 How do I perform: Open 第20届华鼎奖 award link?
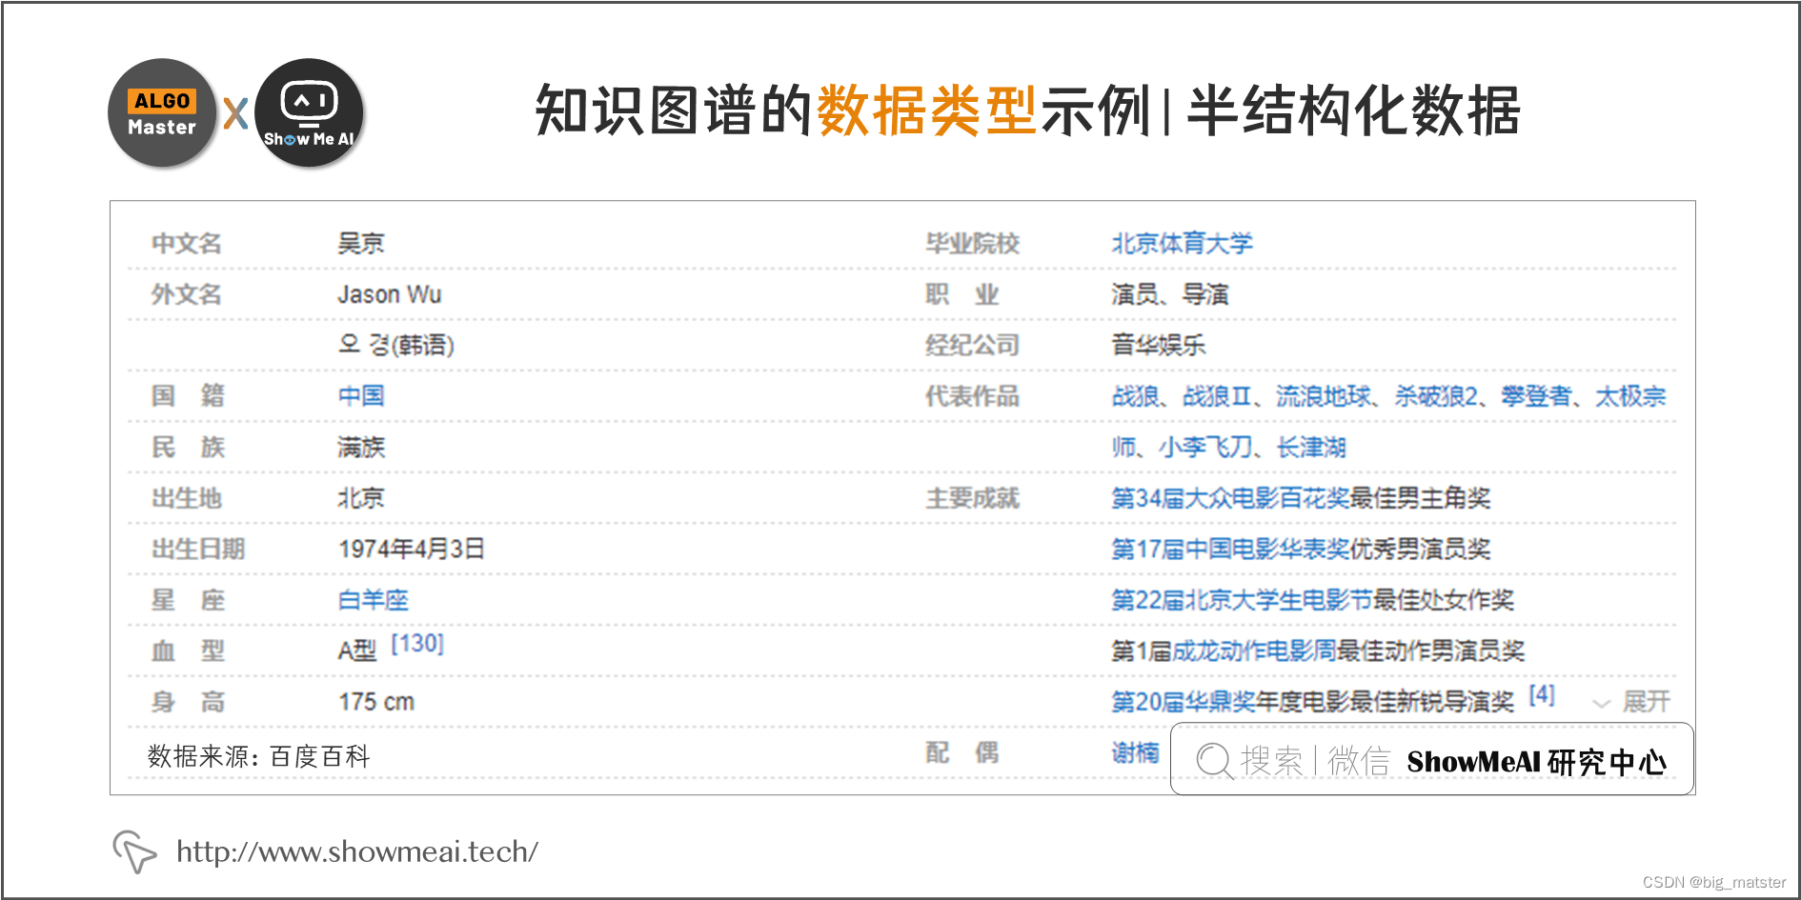point(1183,702)
